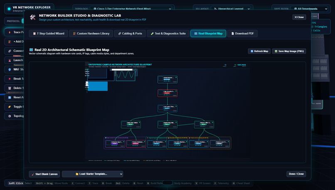Click the red Break burst icon in the sidebar
335x190 pixels.
pyautogui.click(x=10, y=79)
